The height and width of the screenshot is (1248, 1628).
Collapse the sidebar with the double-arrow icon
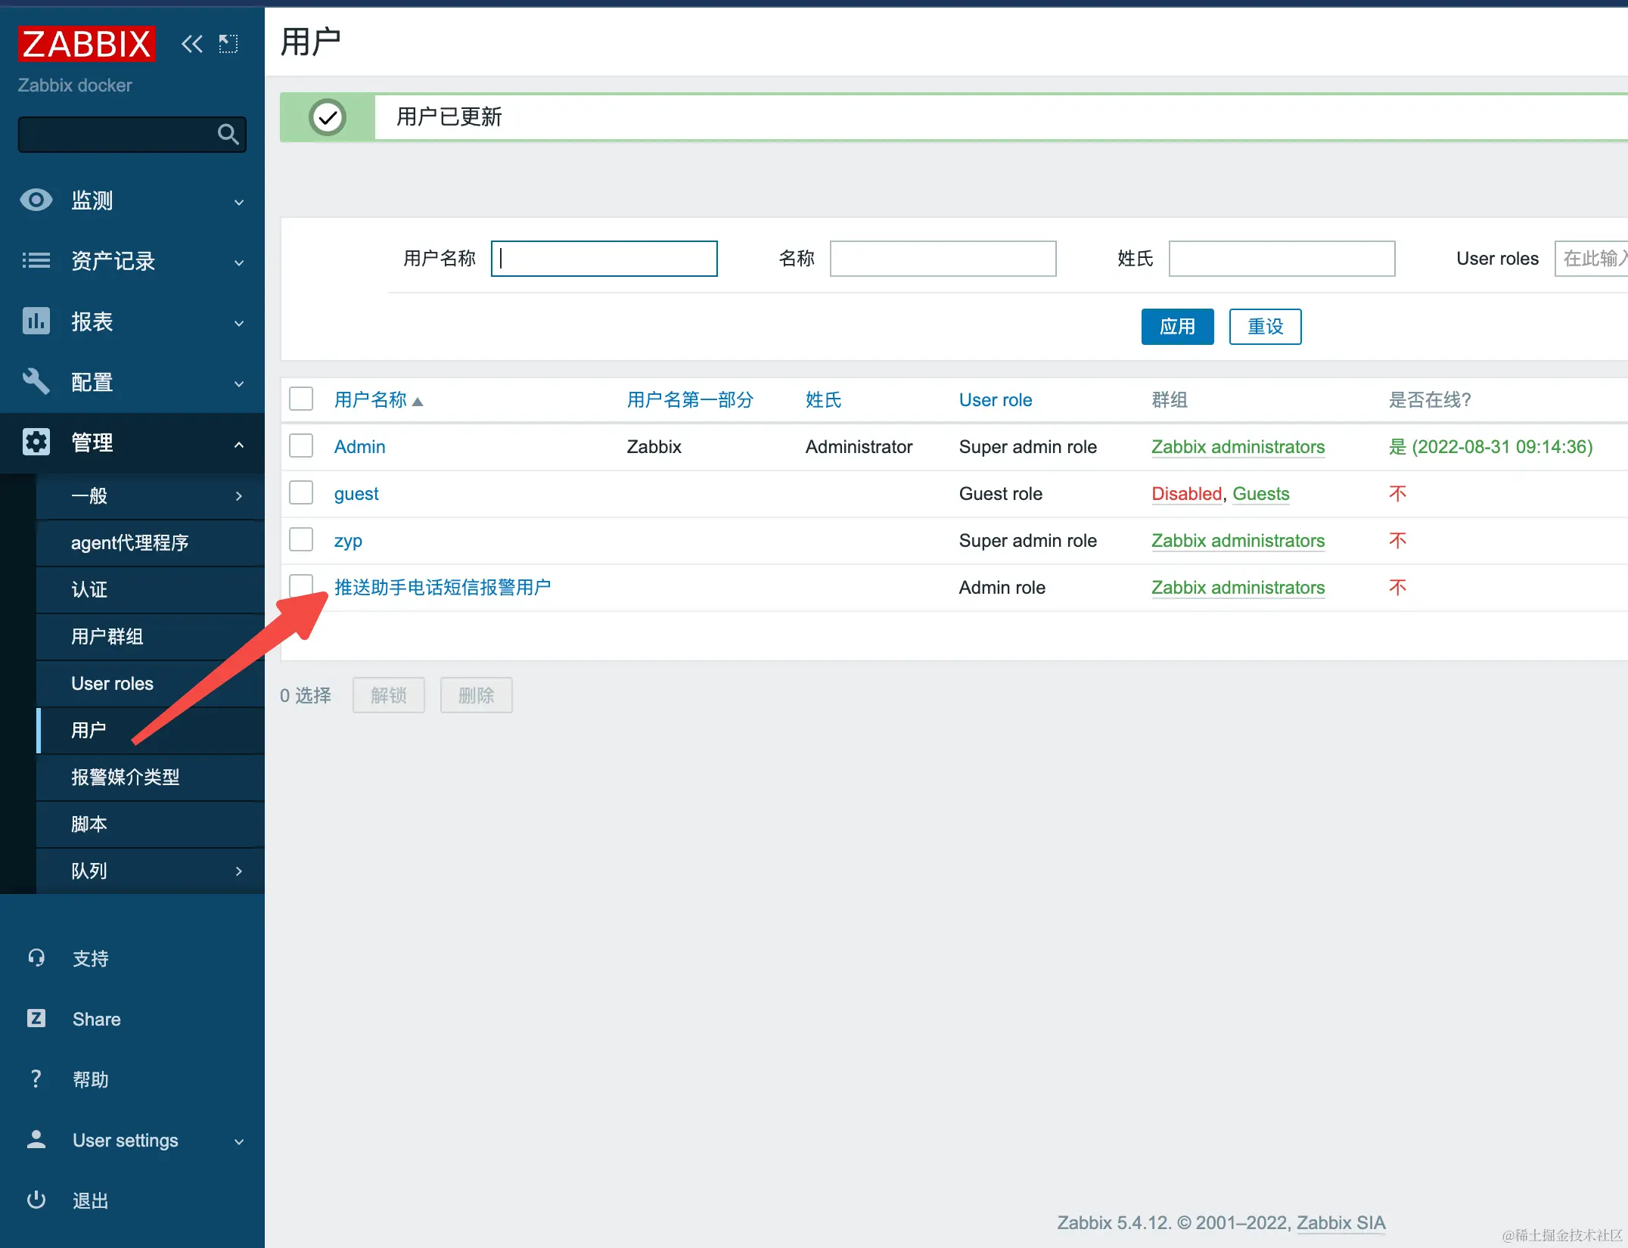[191, 44]
